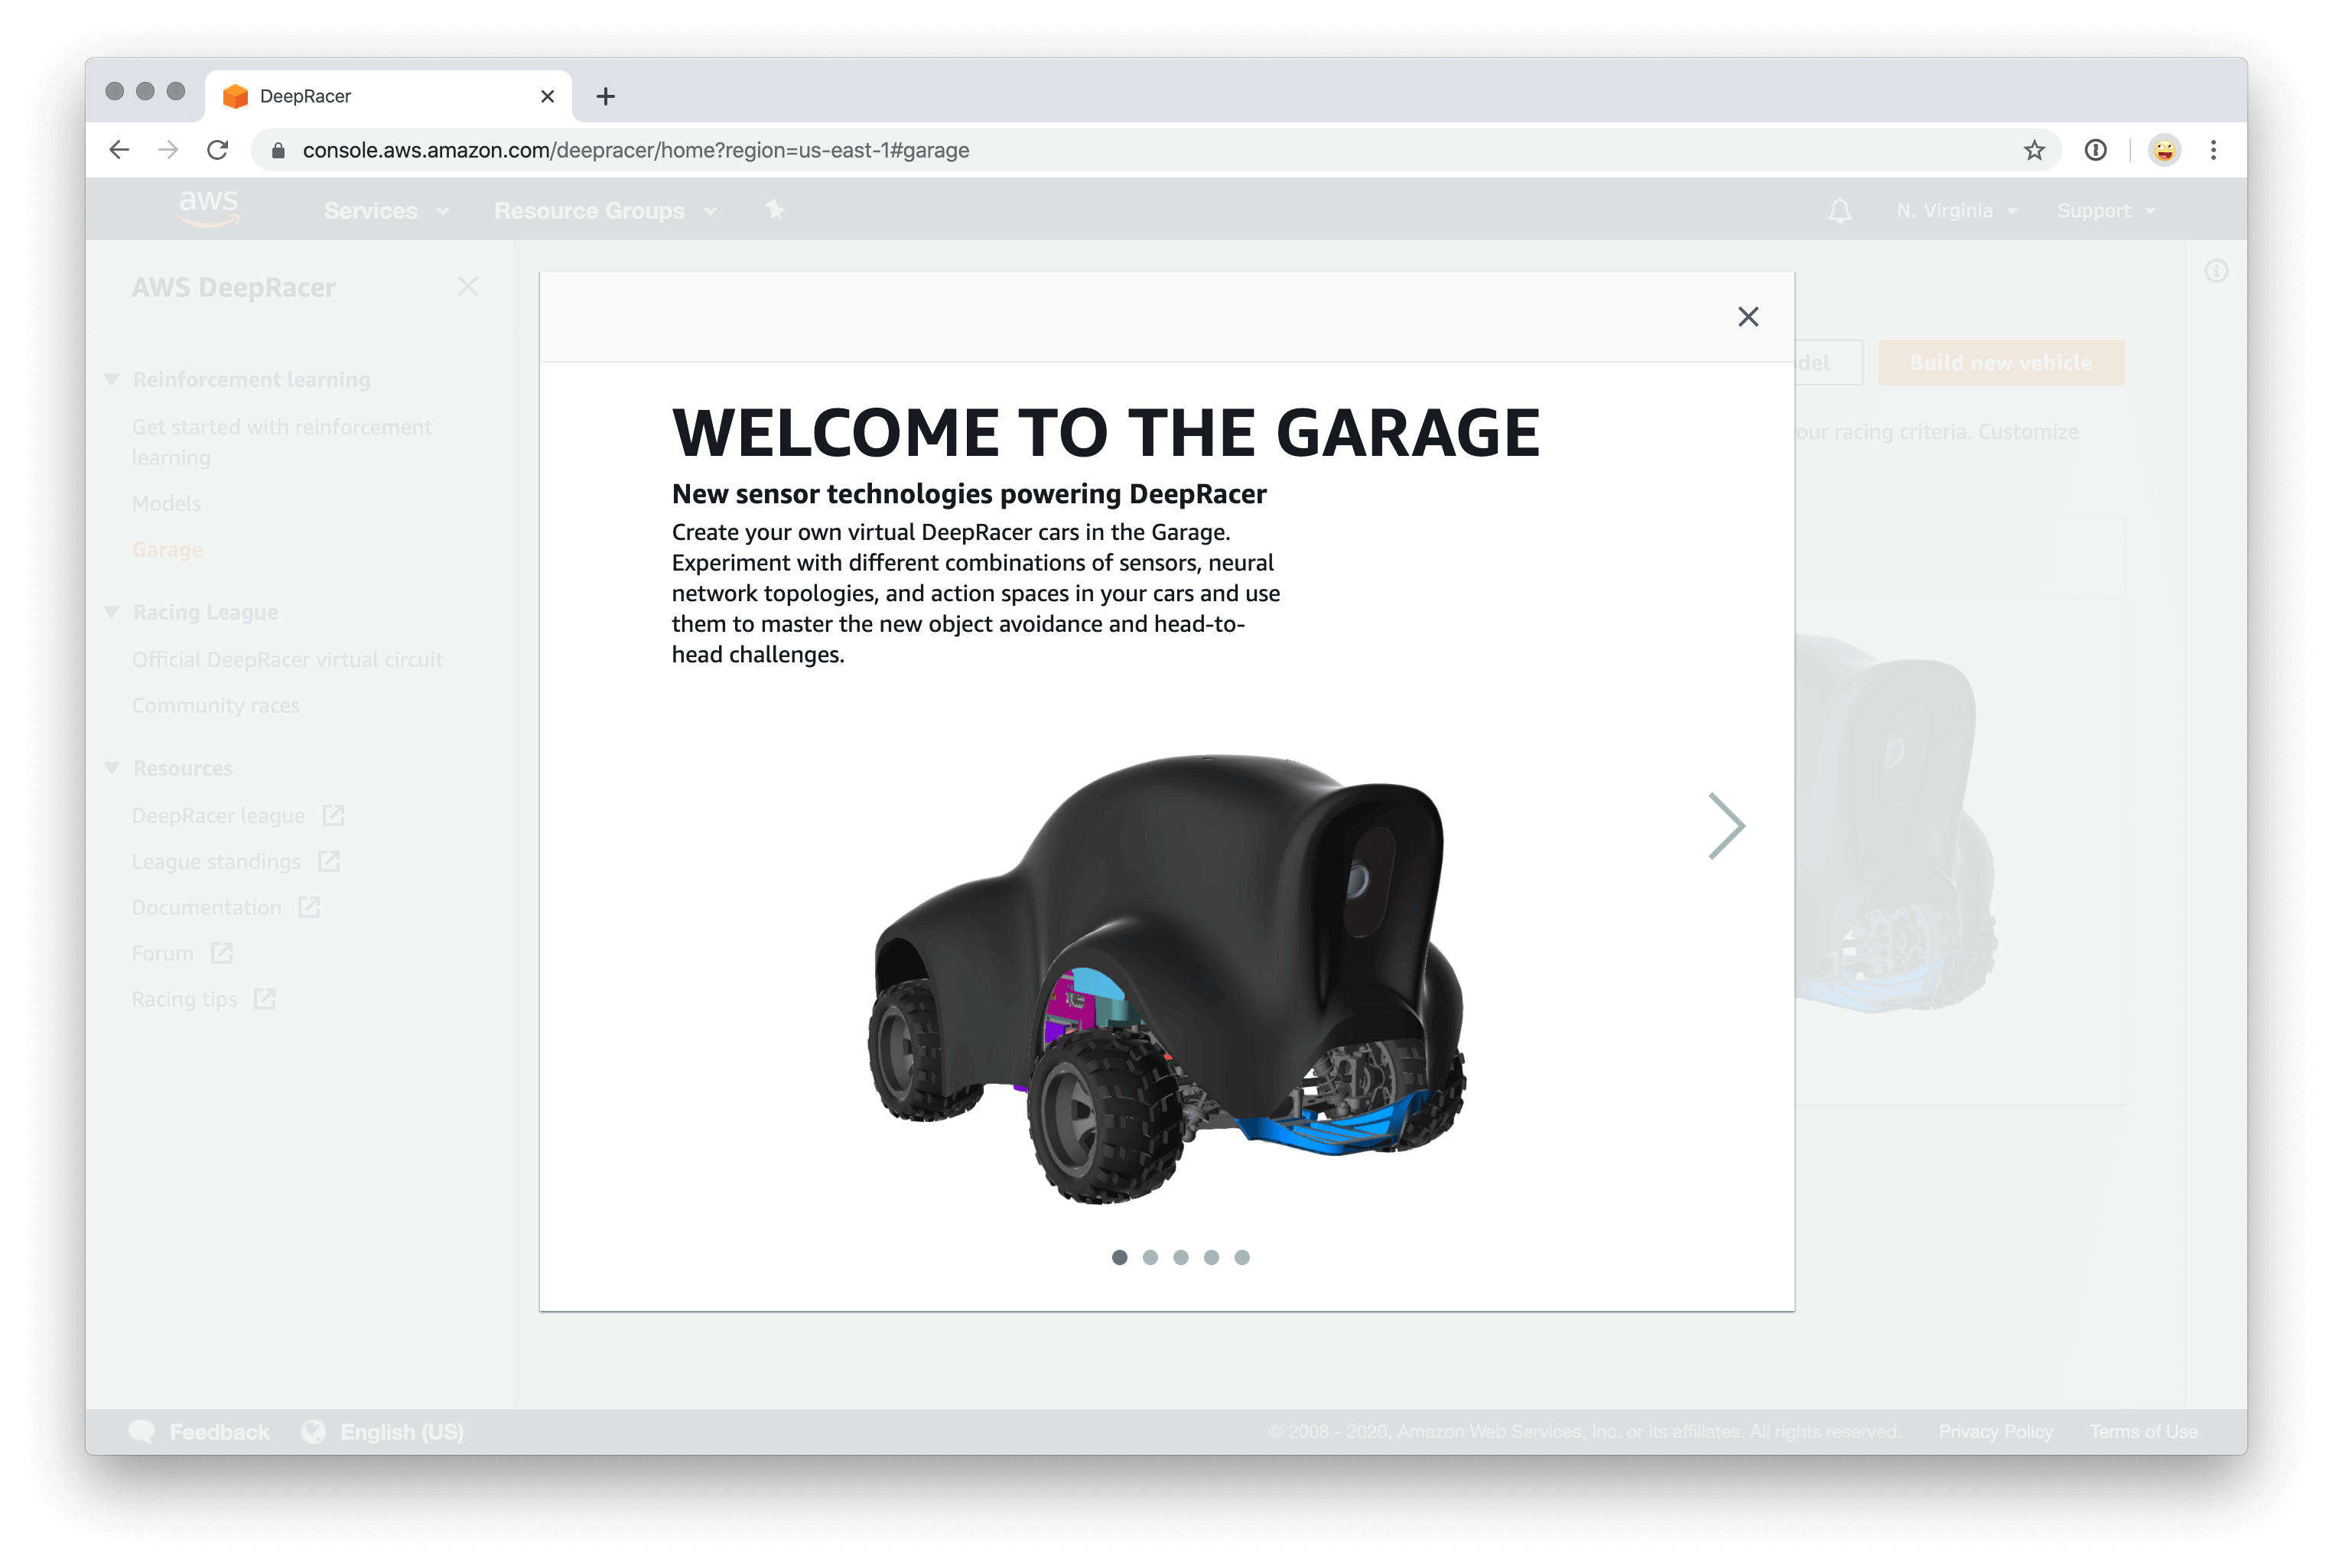Click the League standings external link icon
This screenshot has height=1568, width=2333.
coord(330,861)
